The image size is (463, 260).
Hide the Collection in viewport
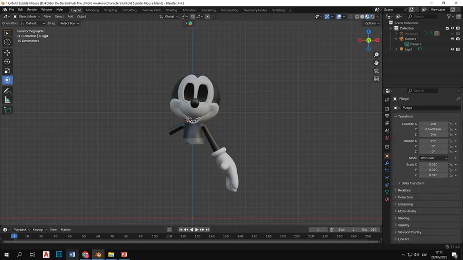[452, 28]
